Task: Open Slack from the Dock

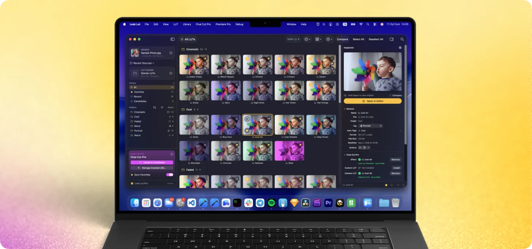Action: coord(249,203)
